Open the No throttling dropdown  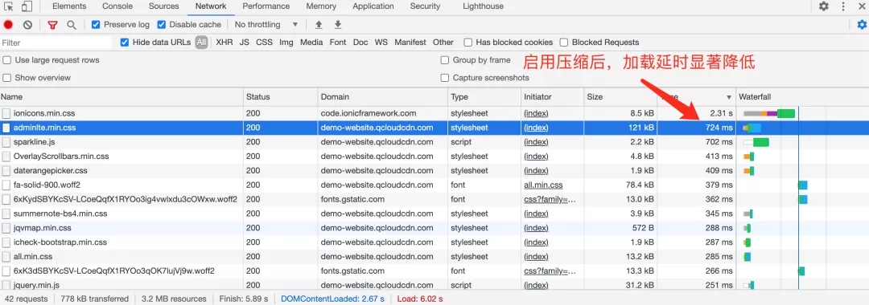pyautogui.click(x=266, y=25)
